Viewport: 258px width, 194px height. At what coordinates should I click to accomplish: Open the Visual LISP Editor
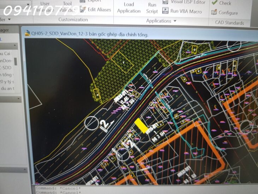pos(165,2)
